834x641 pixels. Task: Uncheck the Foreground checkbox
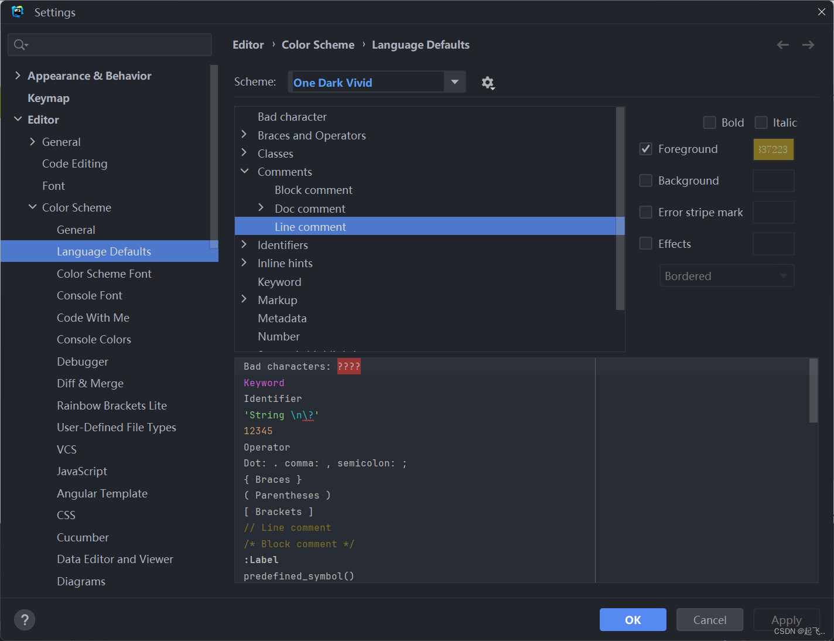pyautogui.click(x=645, y=149)
